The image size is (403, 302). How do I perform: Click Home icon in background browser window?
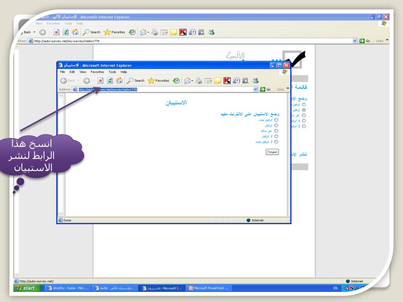coord(75,32)
